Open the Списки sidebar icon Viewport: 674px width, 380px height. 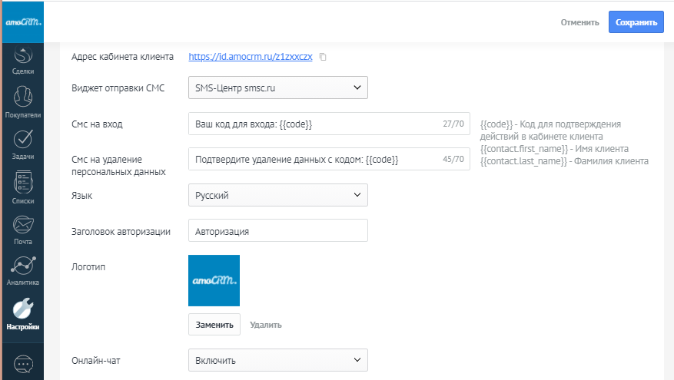(x=23, y=183)
